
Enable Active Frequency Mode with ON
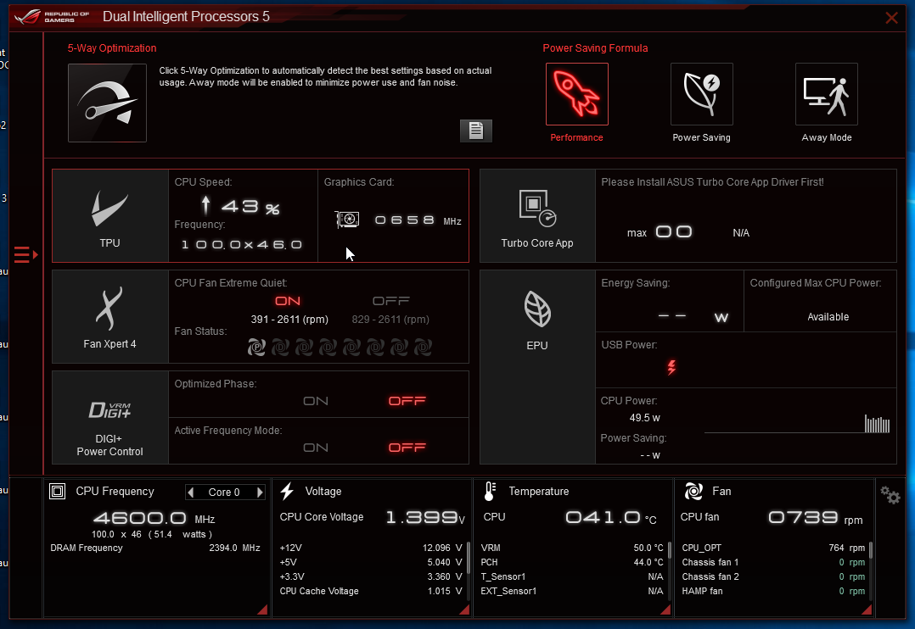click(316, 448)
